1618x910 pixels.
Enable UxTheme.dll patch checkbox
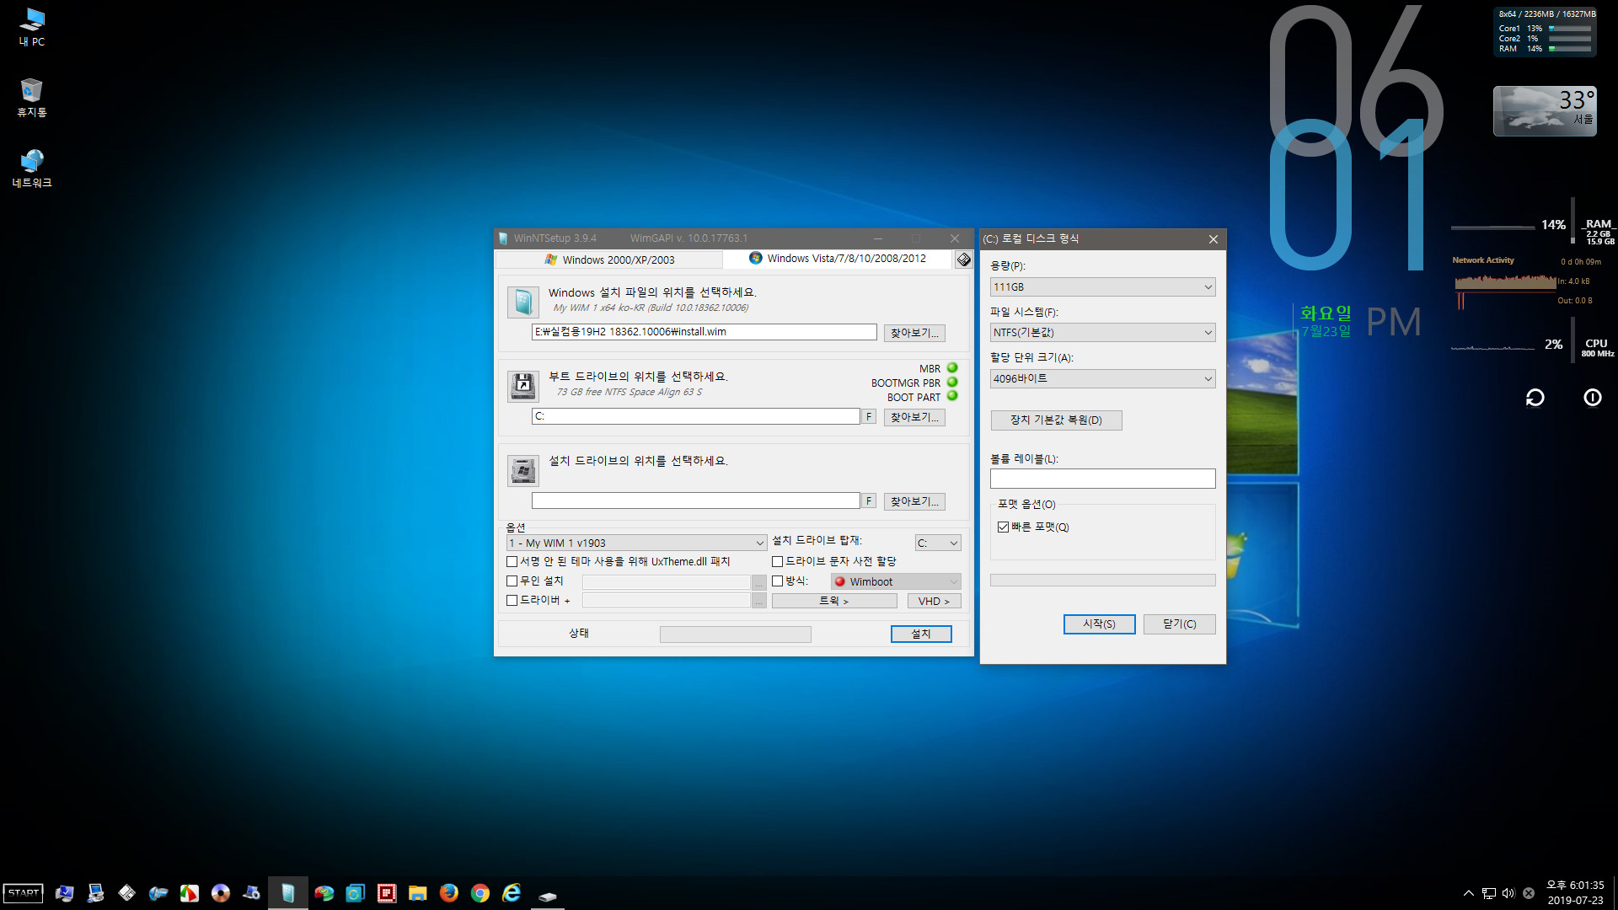pyautogui.click(x=512, y=561)
